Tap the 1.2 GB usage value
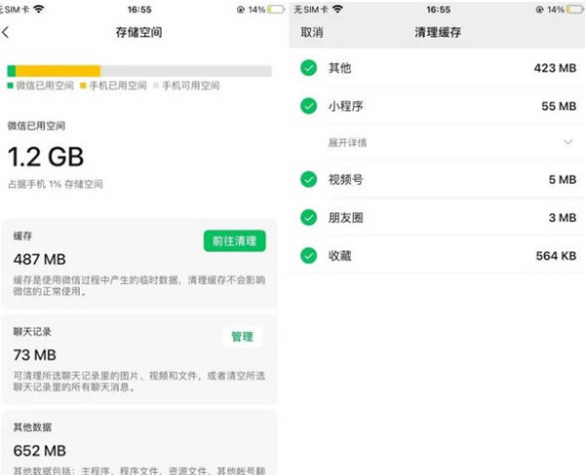The image size is (585, 475). coord(46,157)
